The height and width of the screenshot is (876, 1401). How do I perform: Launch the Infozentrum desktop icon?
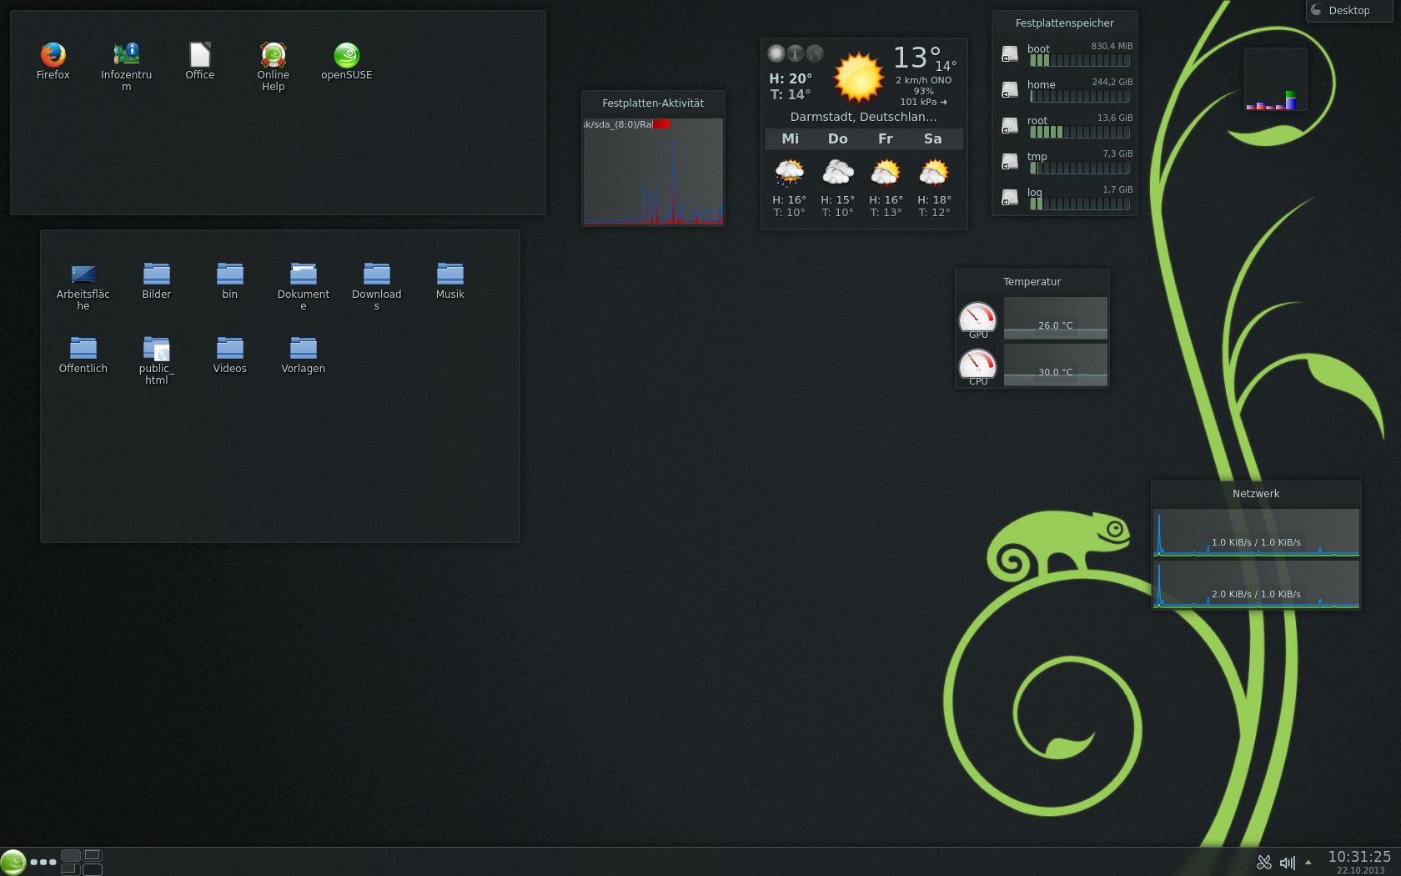(x=126, y=55)
